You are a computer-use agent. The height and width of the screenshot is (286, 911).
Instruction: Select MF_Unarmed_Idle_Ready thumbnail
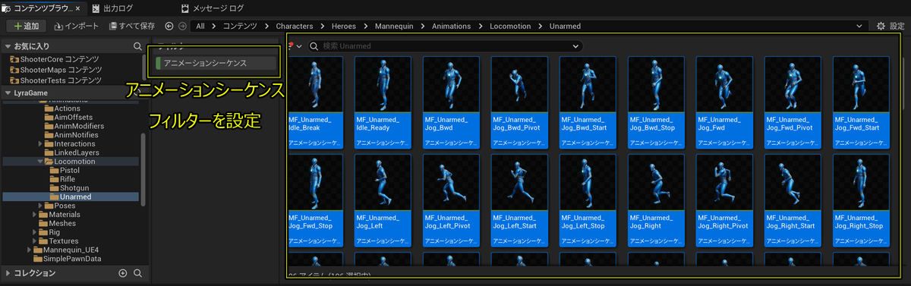[383, 102]
